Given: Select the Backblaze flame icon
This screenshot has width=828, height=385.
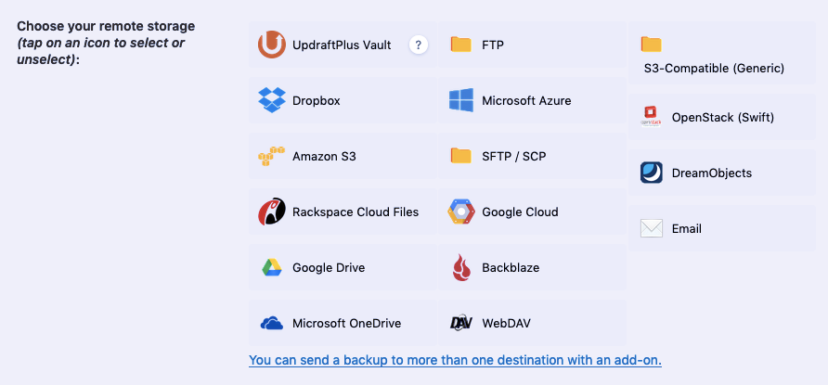Looking at the screenshot, I should tap(461, 267).
